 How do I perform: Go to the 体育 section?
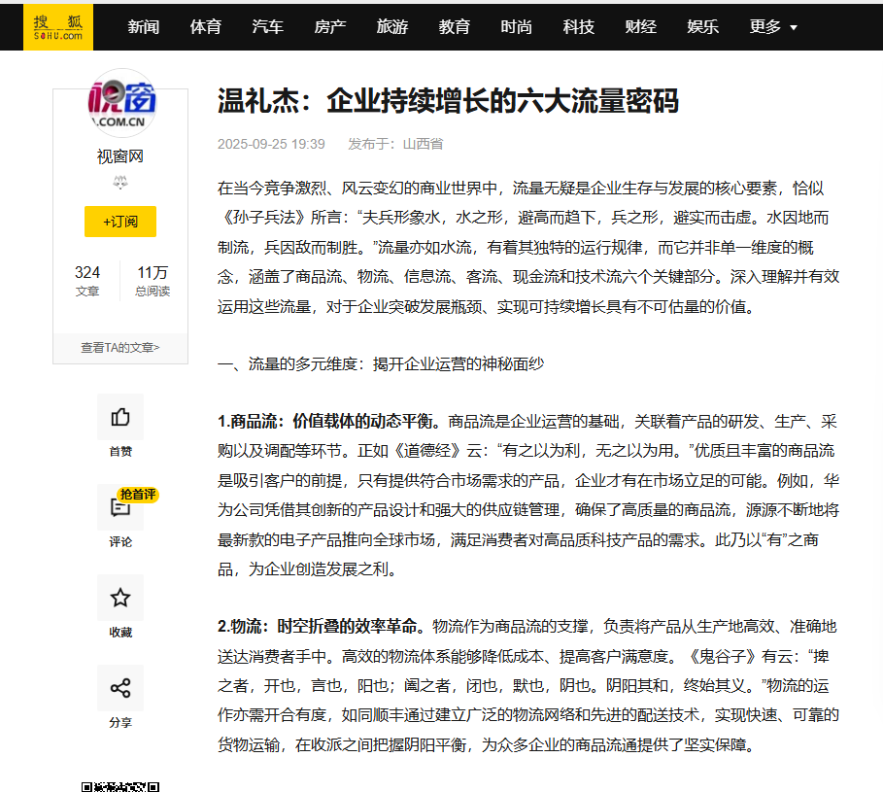pyautogui.click(x=206, y=27)
